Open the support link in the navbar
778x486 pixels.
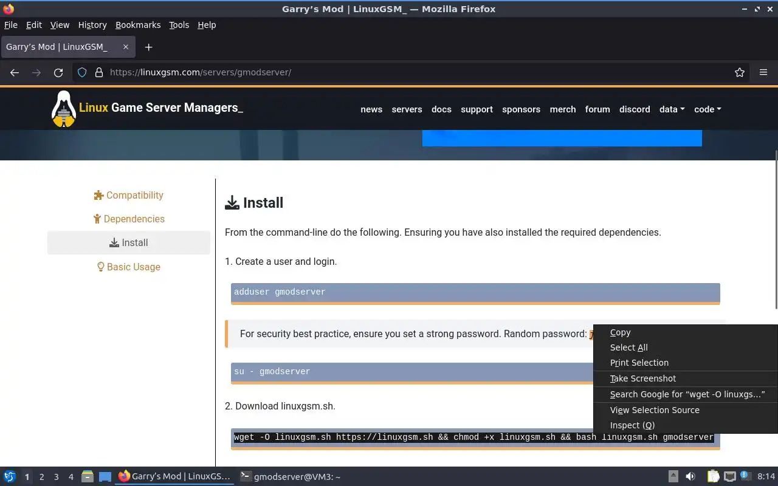477,109
